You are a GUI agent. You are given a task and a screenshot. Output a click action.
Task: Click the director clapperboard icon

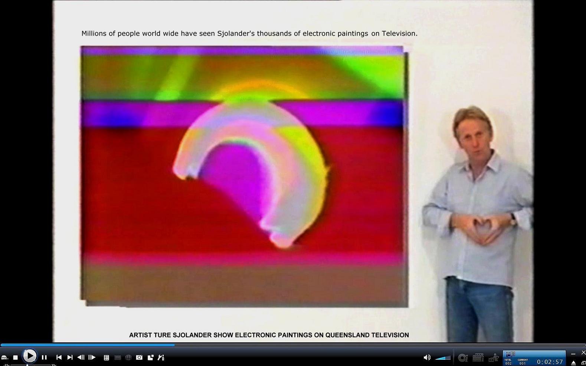(494, 357)
